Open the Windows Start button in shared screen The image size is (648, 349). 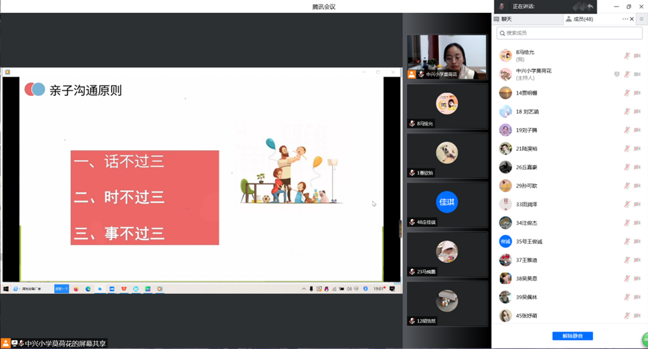[x=6, y=289]
